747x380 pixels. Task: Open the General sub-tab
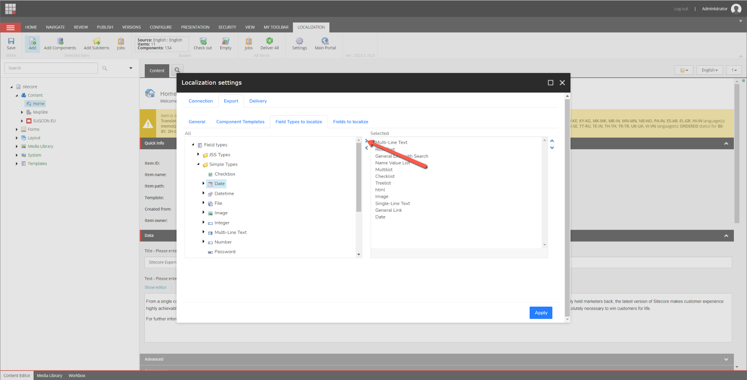point(197,122)
